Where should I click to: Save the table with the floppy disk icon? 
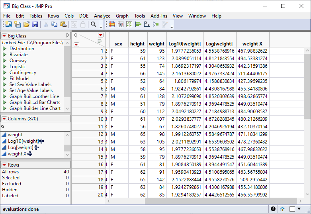click(35, 24)
